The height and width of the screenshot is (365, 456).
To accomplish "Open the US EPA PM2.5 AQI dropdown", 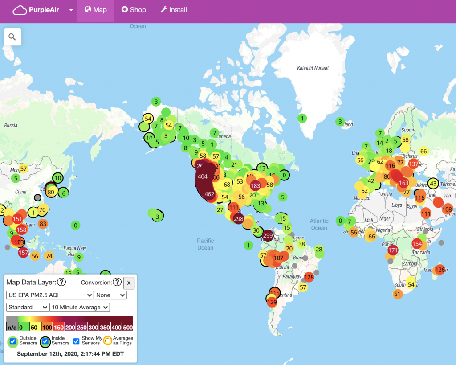I will [x=50, y=295].
